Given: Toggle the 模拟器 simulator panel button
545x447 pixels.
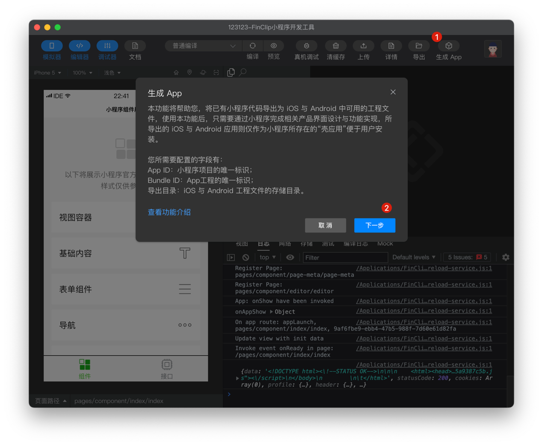Looking at the screenshot, I should [x=52, y=46].
